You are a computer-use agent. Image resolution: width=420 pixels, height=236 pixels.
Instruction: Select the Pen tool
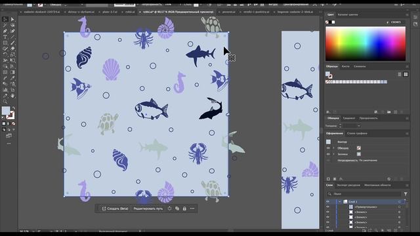[x=5, y=31]
